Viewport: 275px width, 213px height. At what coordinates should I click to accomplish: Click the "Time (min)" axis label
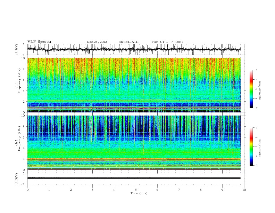click(x=139, y=193)
